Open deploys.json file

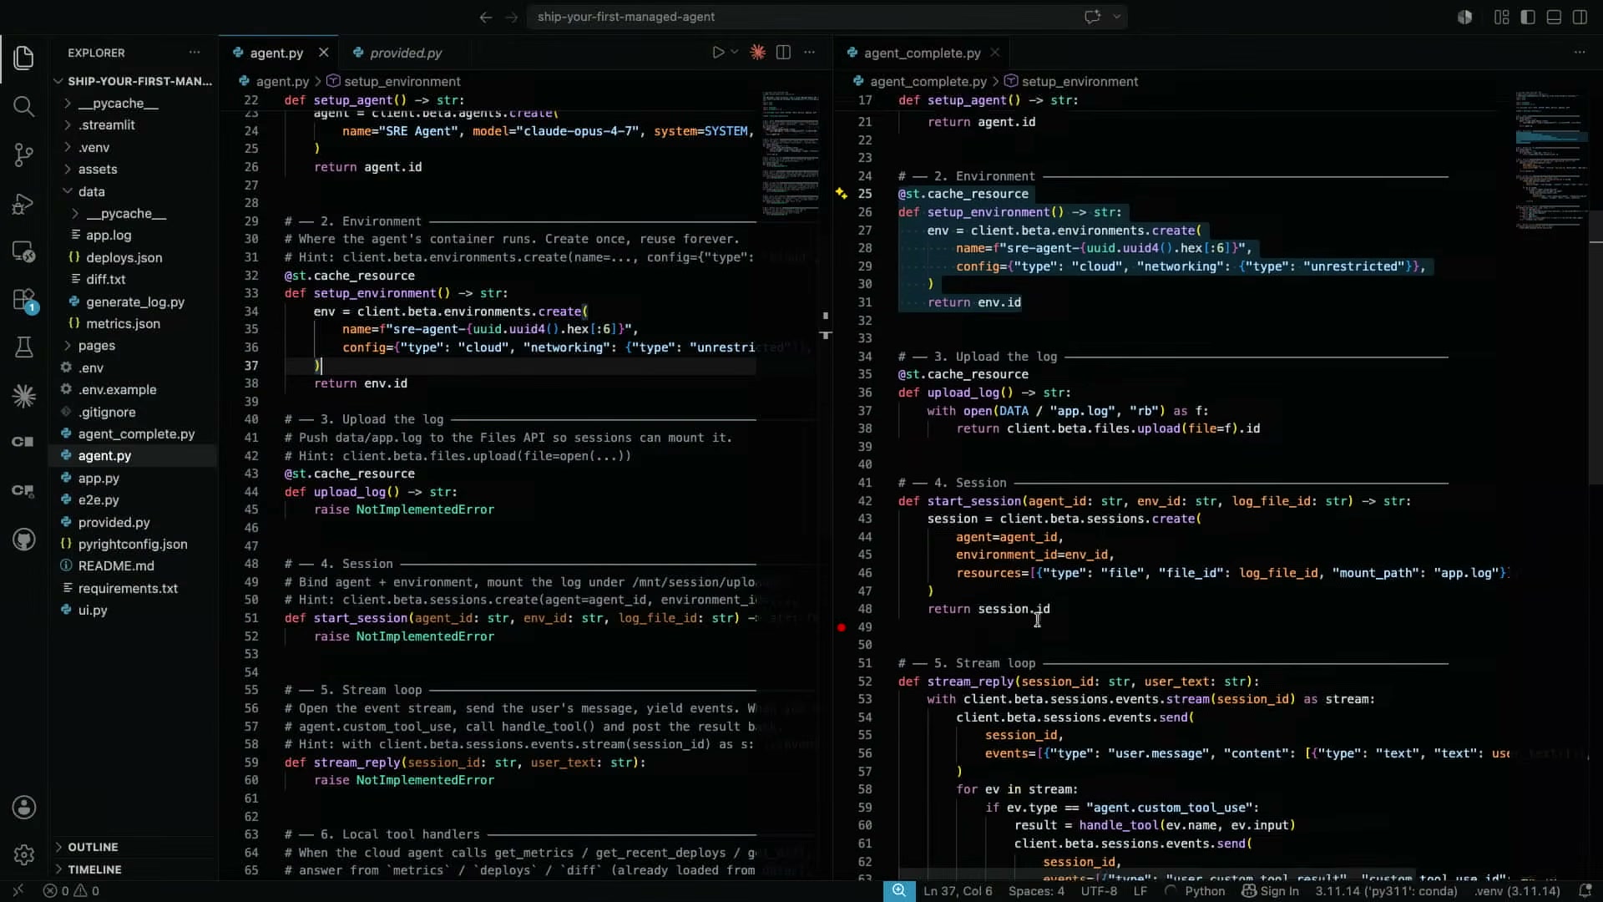tap(124, 258)
